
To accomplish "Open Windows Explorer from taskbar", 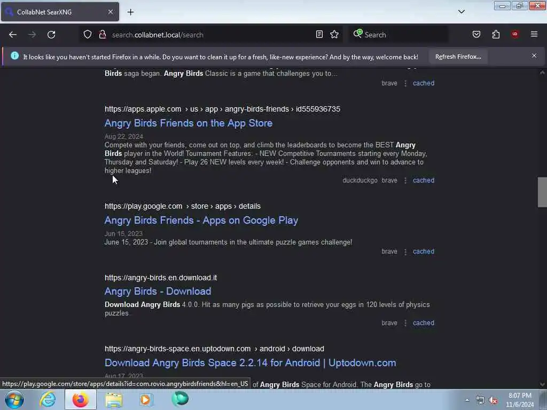I will 114,399.
